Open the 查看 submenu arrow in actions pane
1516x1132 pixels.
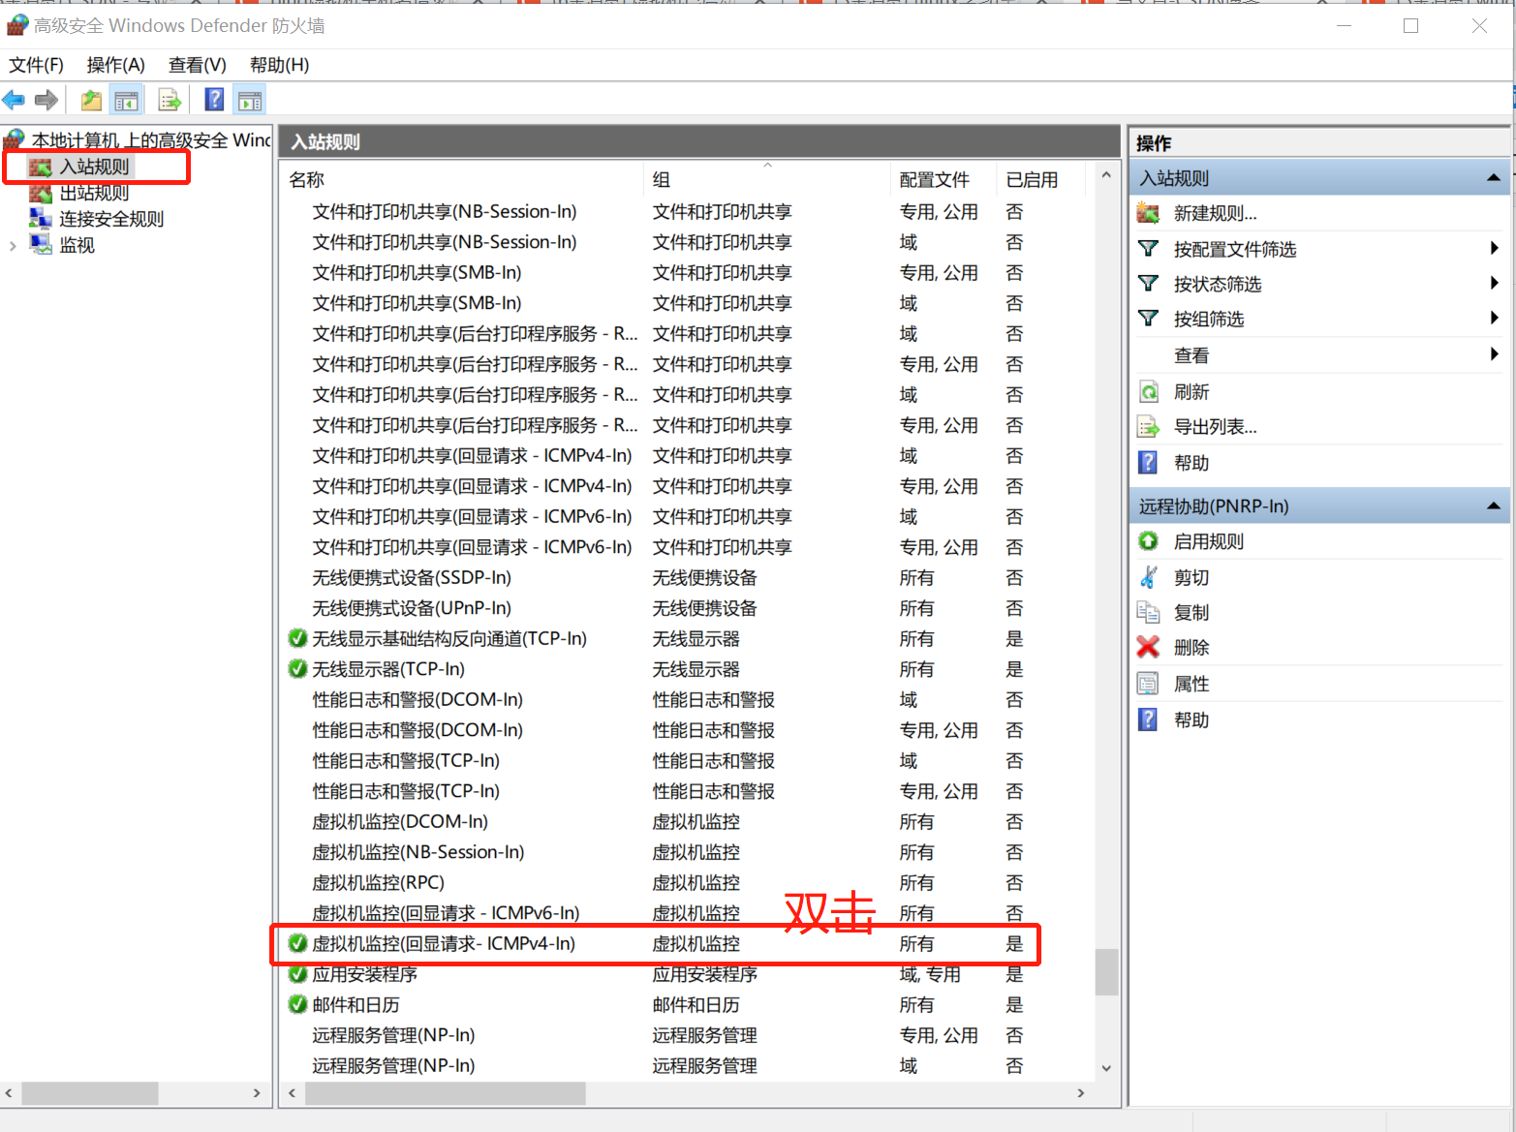[x=1495, y=354]
